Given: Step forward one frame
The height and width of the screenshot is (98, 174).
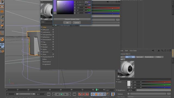Looking at the screenshot, I should pos(66,94).
